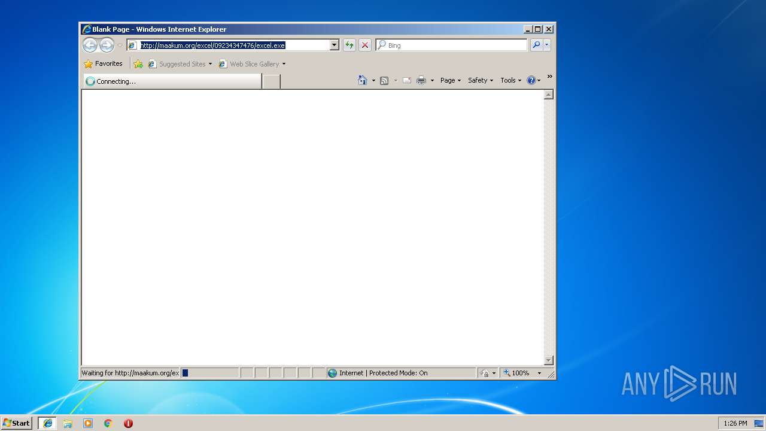
Task: Click the 'Waiting for http://maakum.org/ex' status text
Action: coord(130,373)
